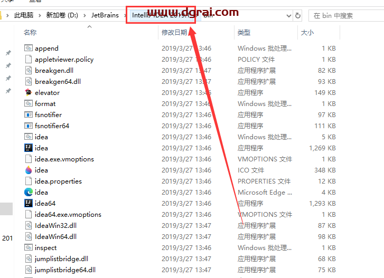Image resolution: width=384 pixels, height=278 pixels.
Task: Click the idea batch file icon (5 KB)
Action: 29,137
